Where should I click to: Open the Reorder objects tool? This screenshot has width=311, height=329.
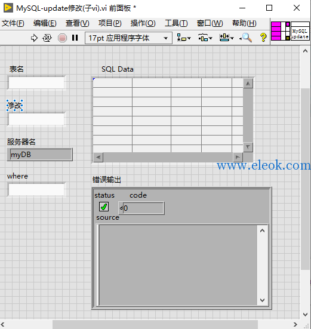[x=226, y=38]
